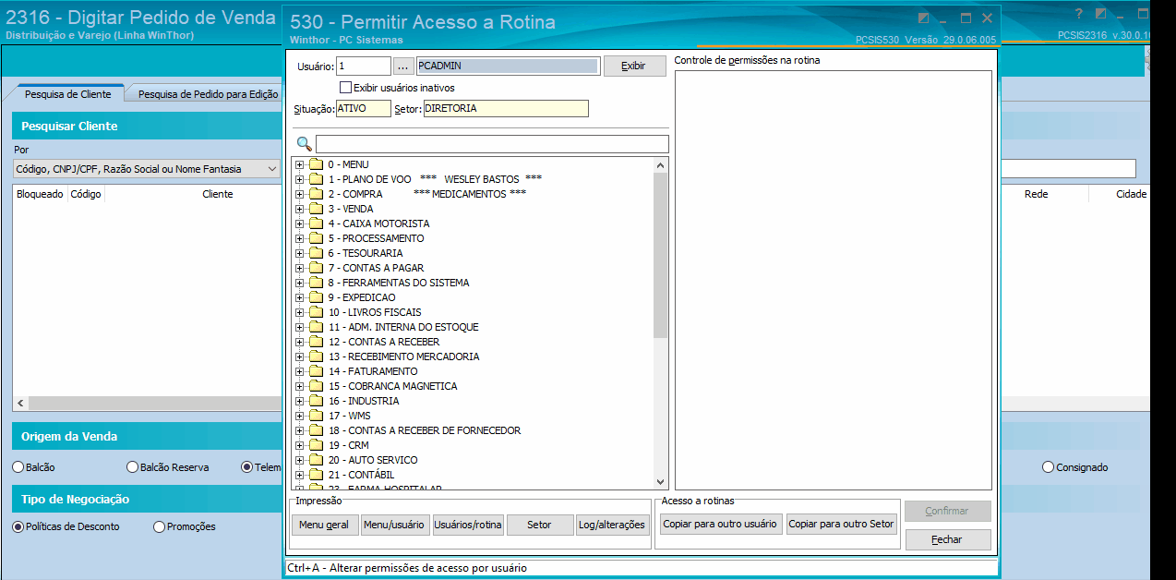
Task: Click Copiar para outro Setor
Action: (841, 524)
